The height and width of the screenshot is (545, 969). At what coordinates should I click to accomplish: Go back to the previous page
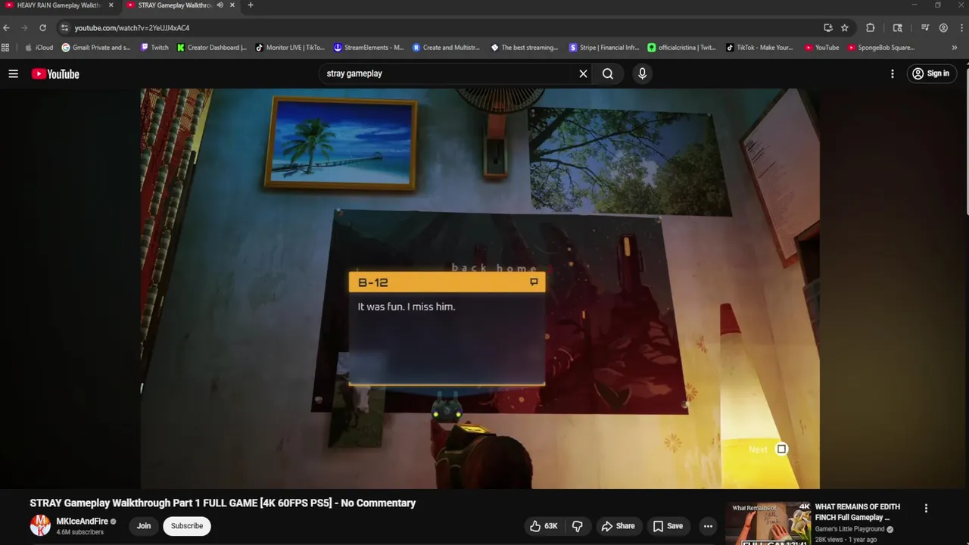point(6,28)
